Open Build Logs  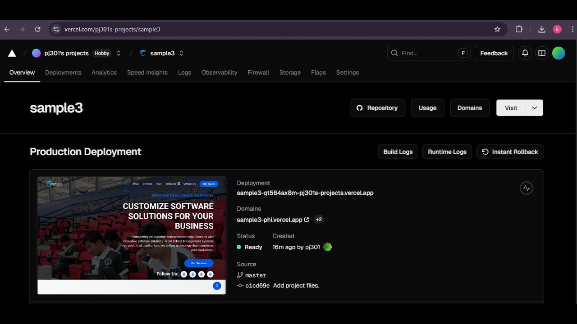click(398, 152)
